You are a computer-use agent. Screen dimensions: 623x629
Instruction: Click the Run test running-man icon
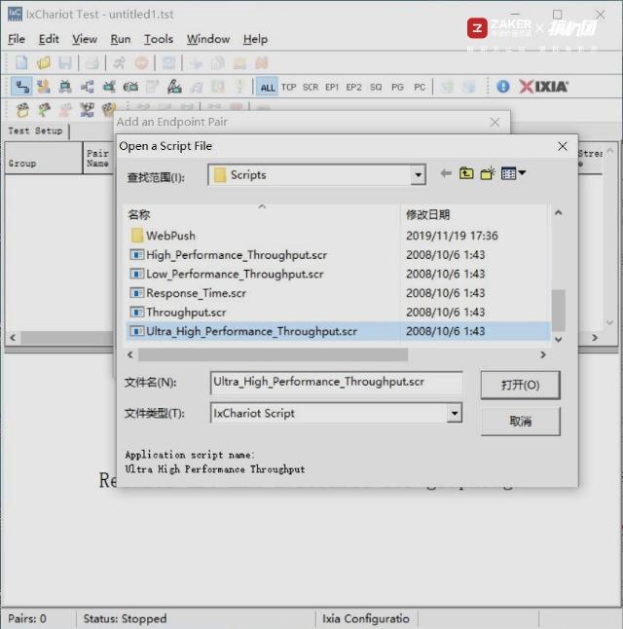tap(119, 63)
